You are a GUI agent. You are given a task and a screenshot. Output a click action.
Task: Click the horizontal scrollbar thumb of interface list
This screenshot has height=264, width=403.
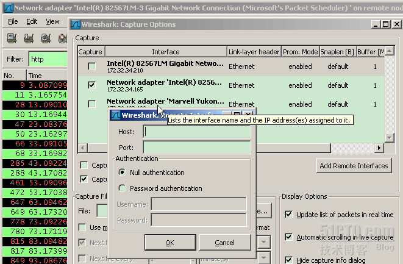pyautogui.click(x=209, y=148)
